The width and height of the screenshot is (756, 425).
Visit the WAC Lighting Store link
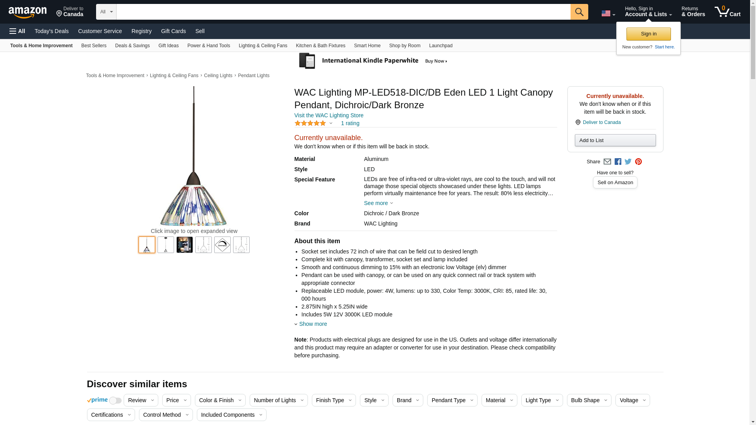[329, 115]
